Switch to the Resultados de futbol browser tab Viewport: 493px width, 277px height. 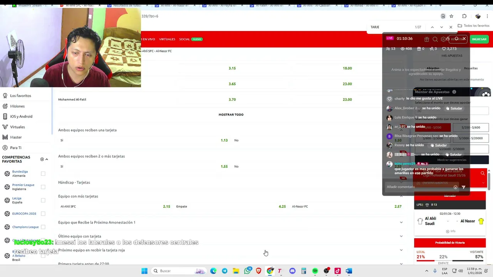click(127, 5)
